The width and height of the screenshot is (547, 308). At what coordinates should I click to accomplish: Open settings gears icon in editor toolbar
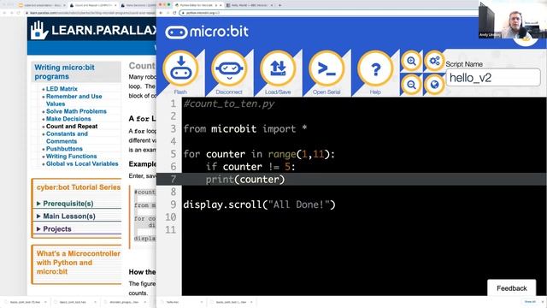tap(434, 61)
